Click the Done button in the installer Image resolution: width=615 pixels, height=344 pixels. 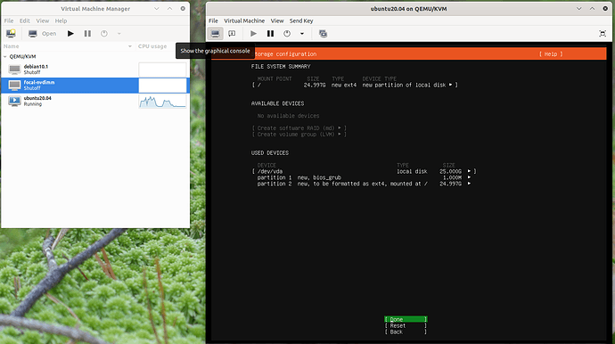click(x=406, y=320)
